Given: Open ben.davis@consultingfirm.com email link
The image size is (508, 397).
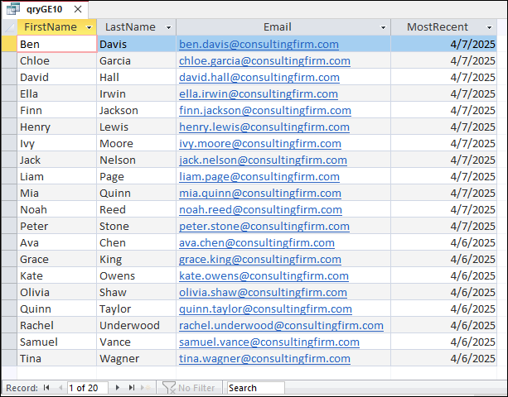Looking at the screenshot, I should coord(259,44).
